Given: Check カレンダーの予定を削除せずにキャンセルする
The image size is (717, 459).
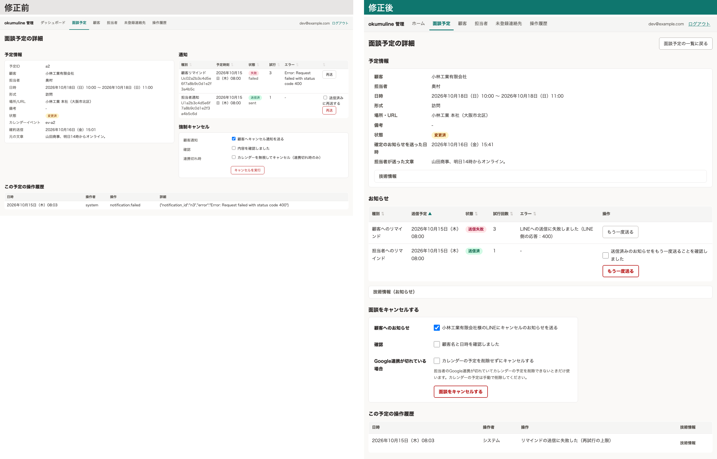Looking at the screenshot, I should pyautogui.click(x=437, y=361).
